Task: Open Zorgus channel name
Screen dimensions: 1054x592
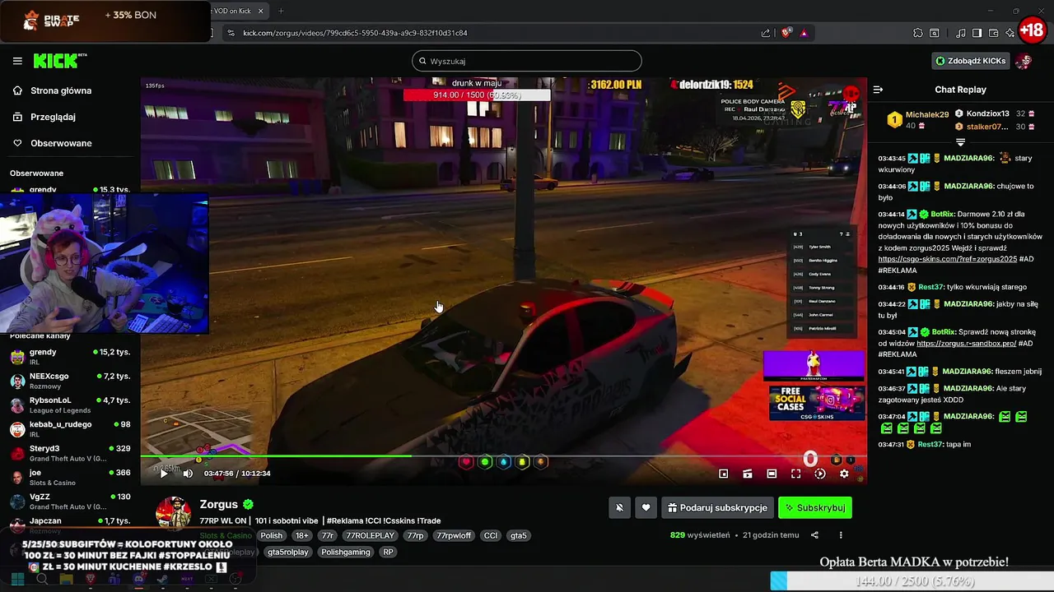Action: point(218,504)
